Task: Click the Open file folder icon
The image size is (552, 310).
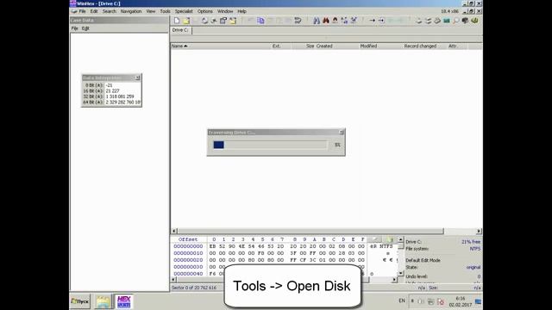Action: [186, 21]
